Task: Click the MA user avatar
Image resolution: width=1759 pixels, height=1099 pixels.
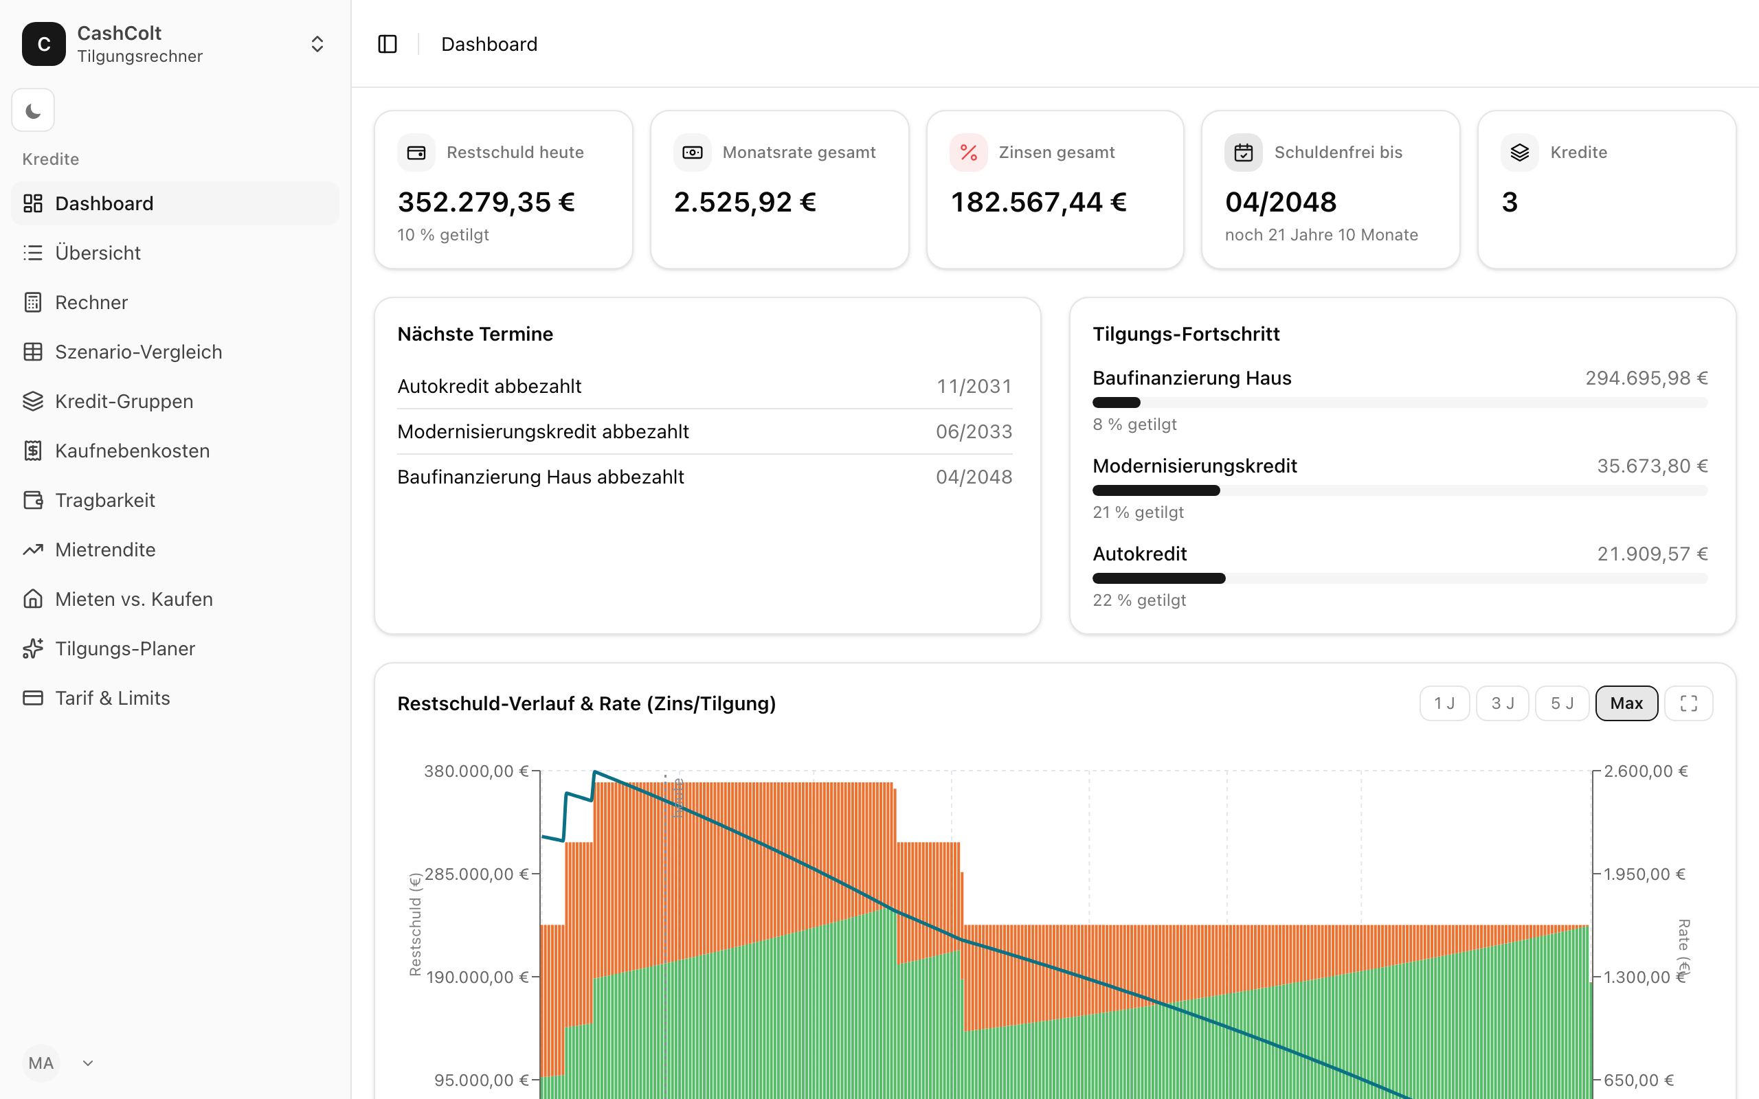Action: [41, 1063]
